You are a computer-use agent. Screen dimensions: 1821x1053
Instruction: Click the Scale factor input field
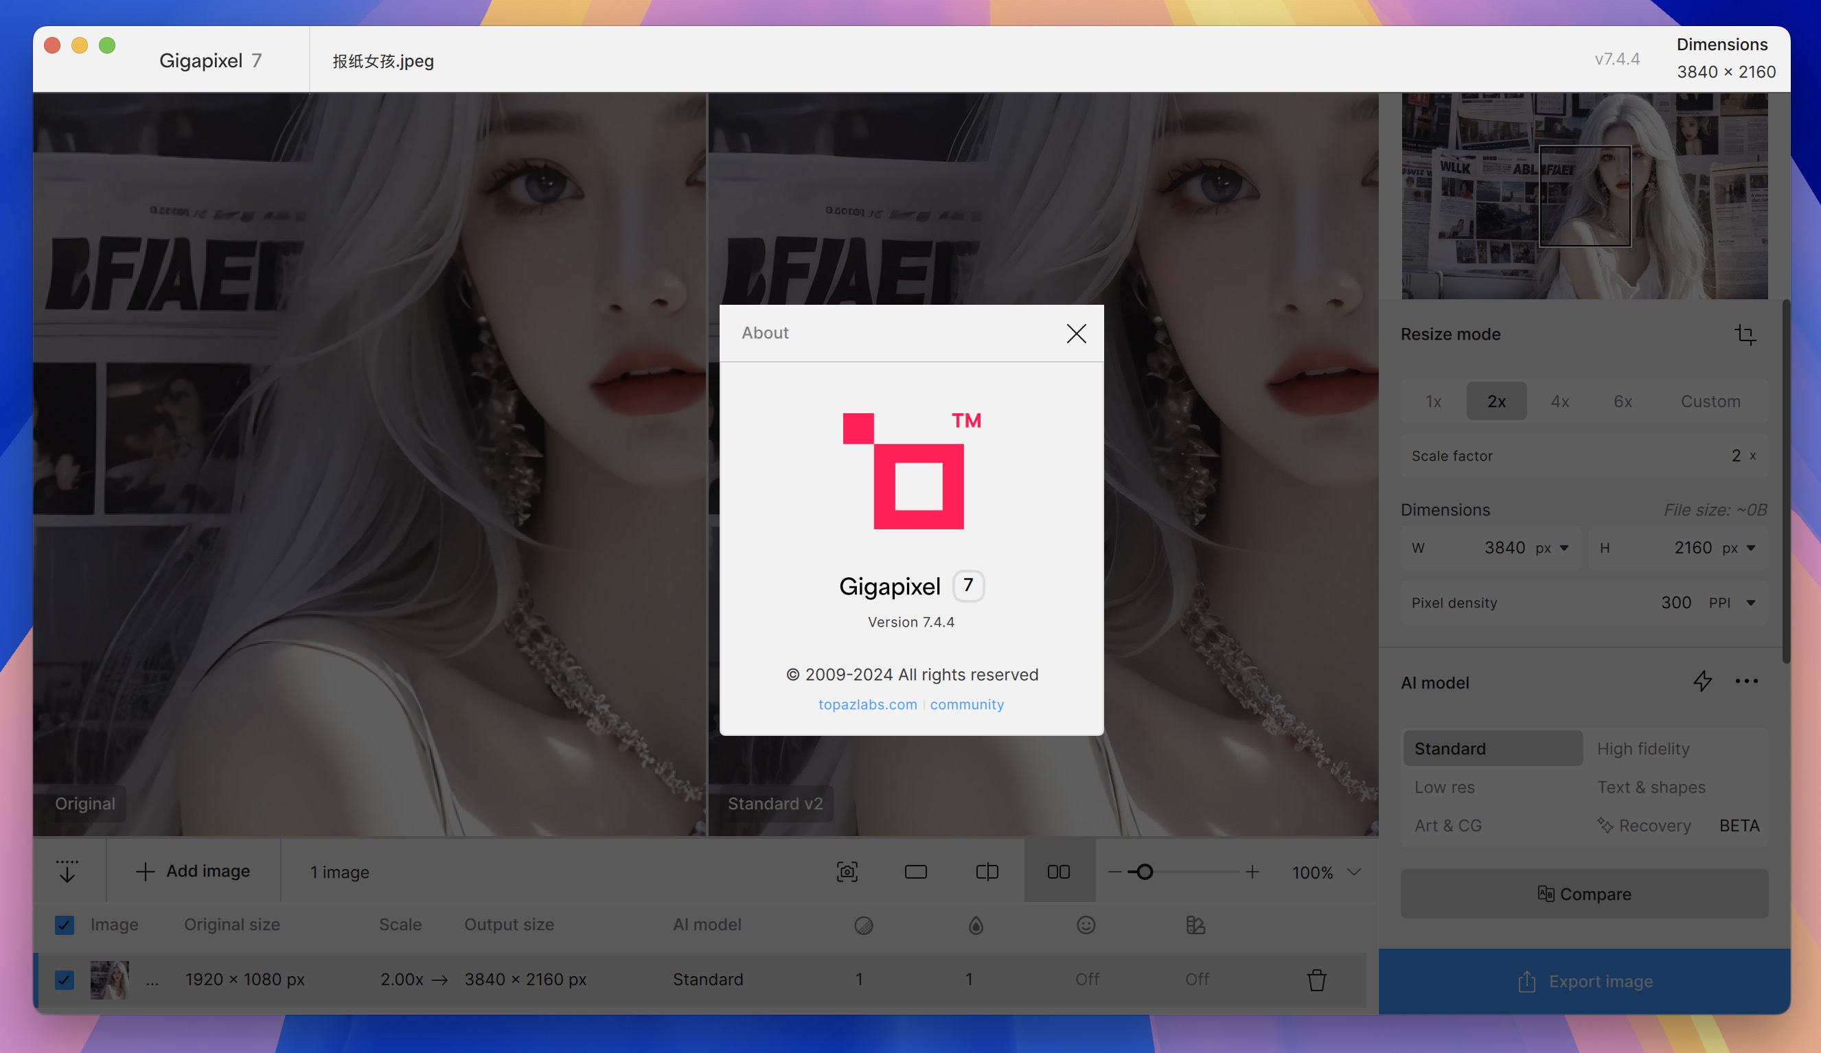[x=1584, y=456]
